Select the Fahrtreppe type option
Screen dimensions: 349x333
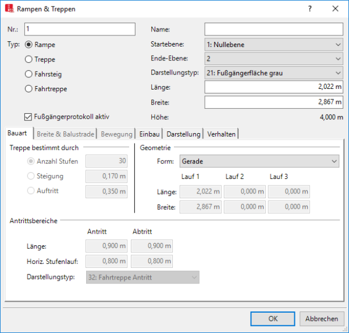28,89
